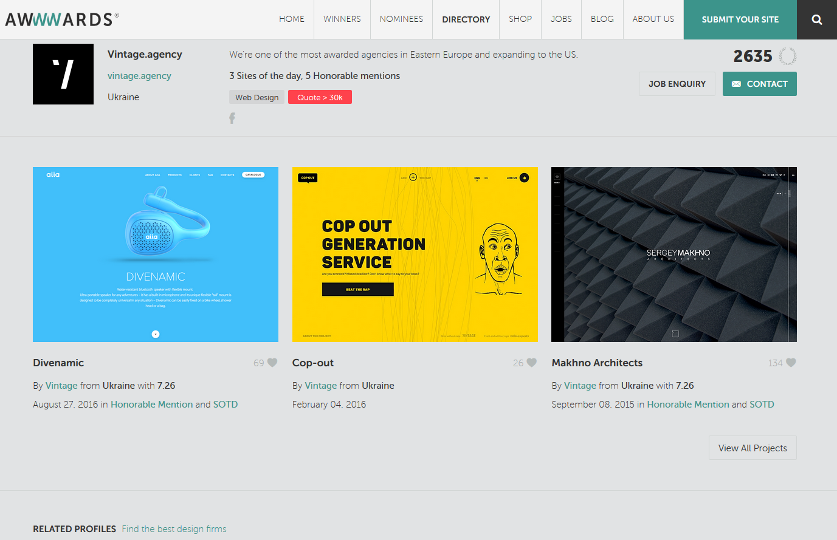Open the agency's Facebook icon

tap(232, 118)
